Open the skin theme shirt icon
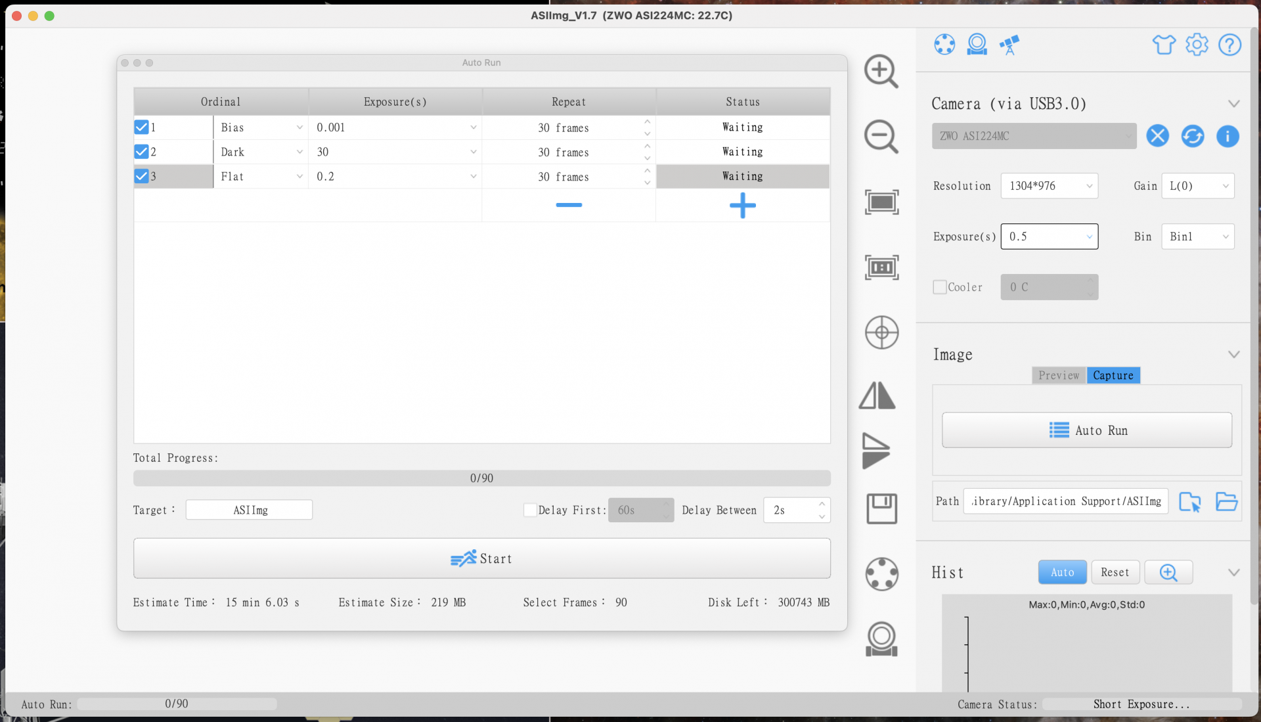 tap(1164, 45)
